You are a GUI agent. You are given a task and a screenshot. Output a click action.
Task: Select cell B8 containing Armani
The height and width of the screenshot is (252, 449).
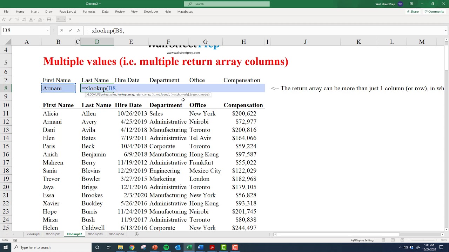tap(58, 88)
